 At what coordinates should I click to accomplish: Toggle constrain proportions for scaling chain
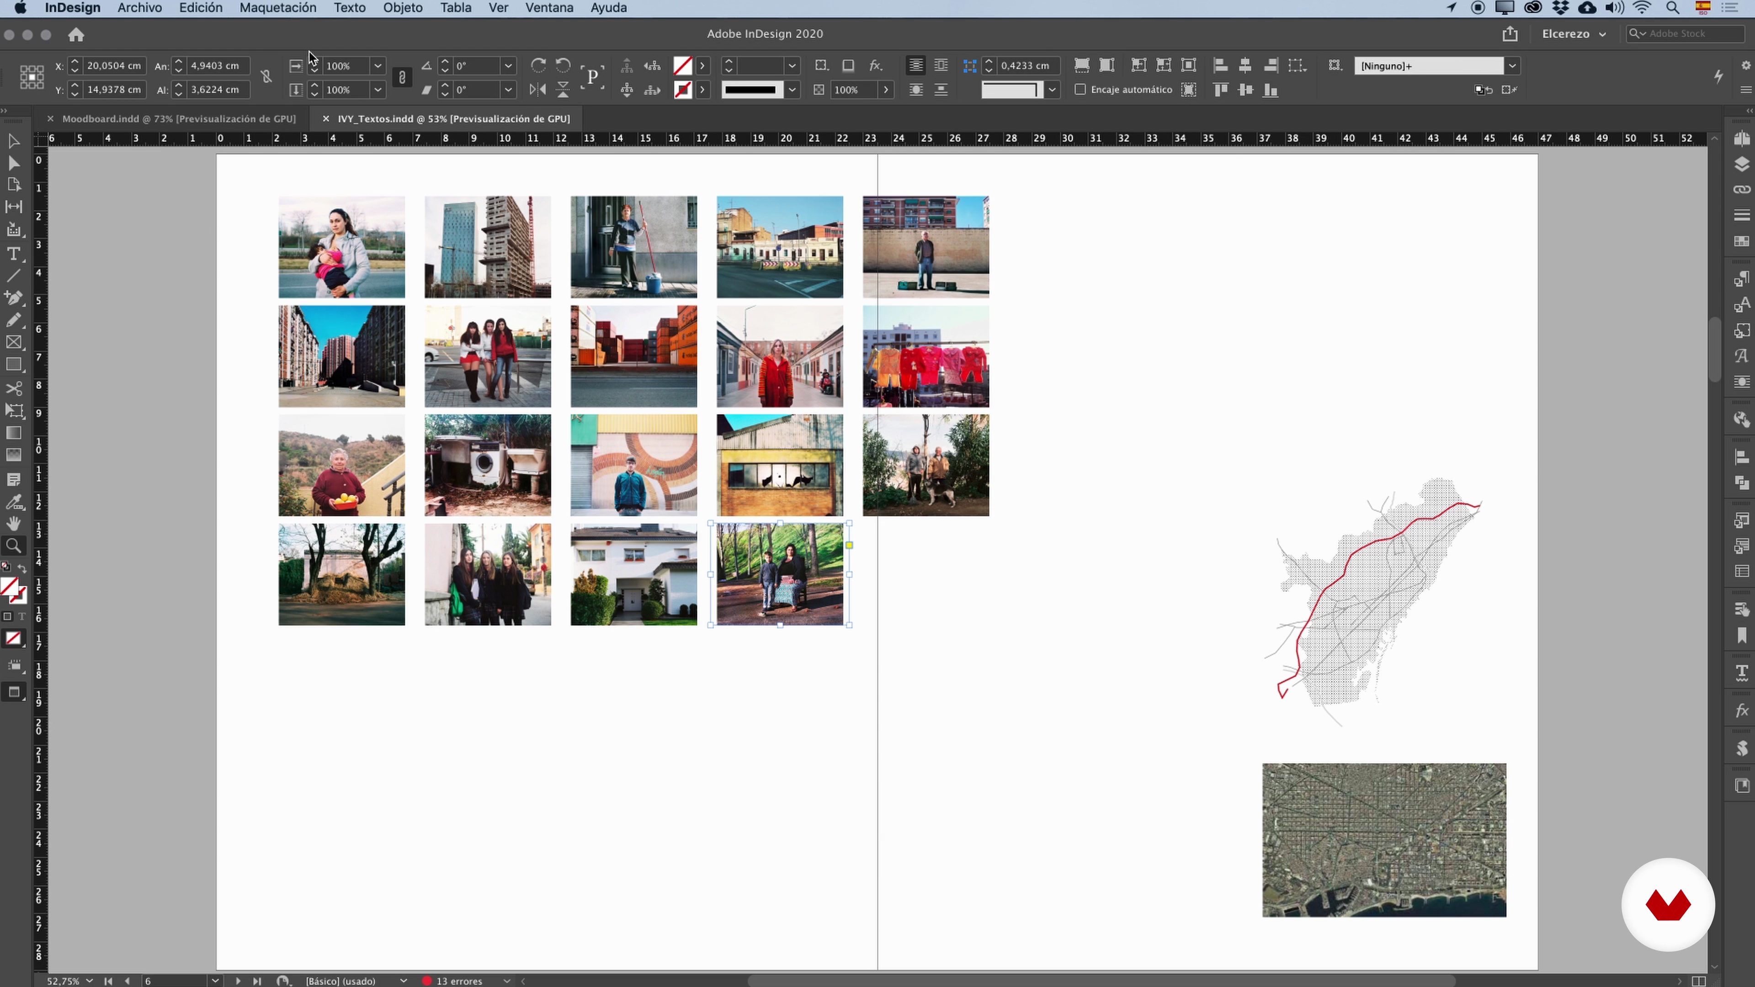(x=402, y=77)
